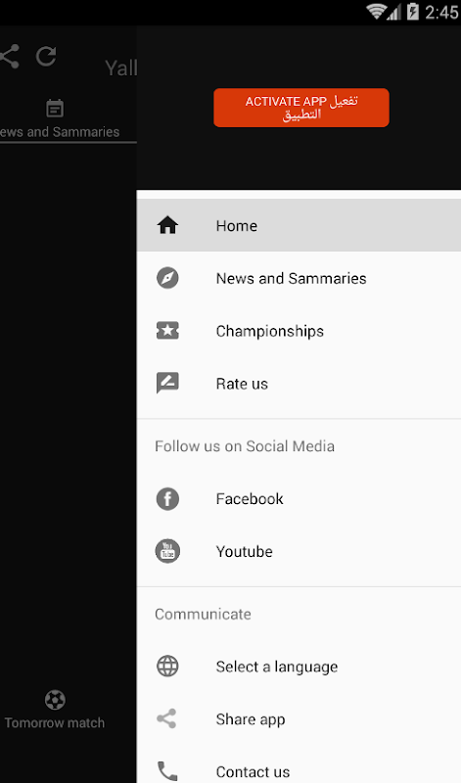Click the globe language icon
This screenshot has height=783, width=461.
point(167,667)
